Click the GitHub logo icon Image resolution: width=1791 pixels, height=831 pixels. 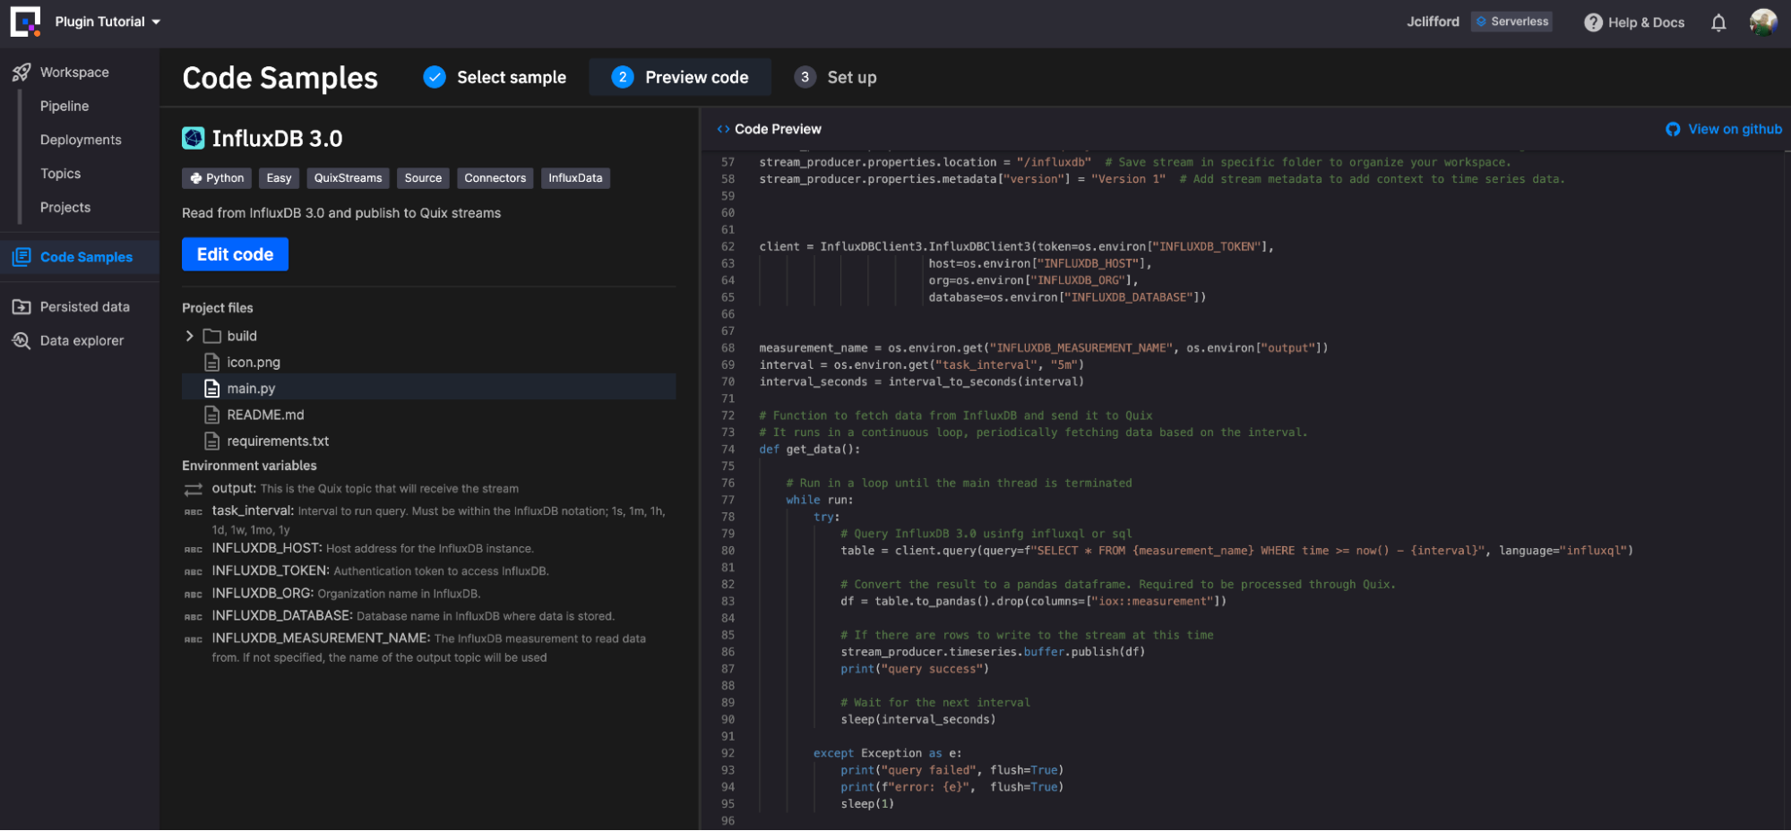(1673, 129)
